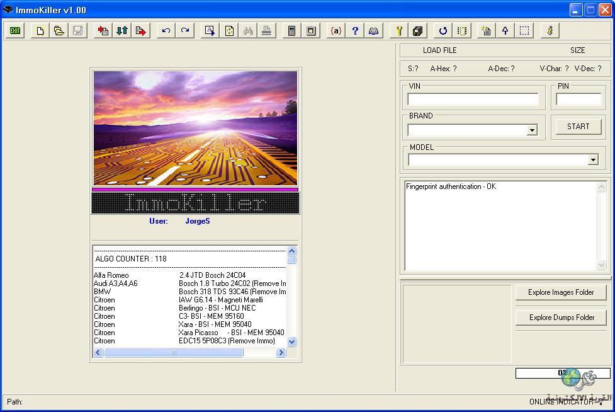Select the BMW Bosch 318 TDS row
Image resolution: width=615 pixels, height=412 pixels.
190,292
